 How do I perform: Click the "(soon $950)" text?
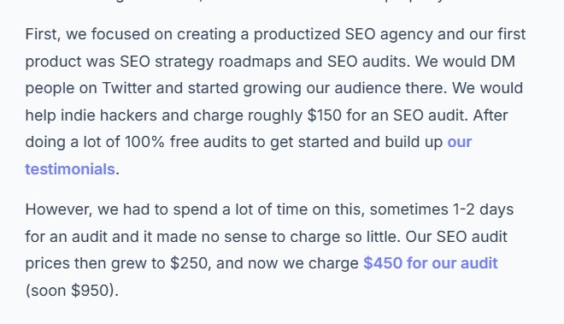[70, 290]
